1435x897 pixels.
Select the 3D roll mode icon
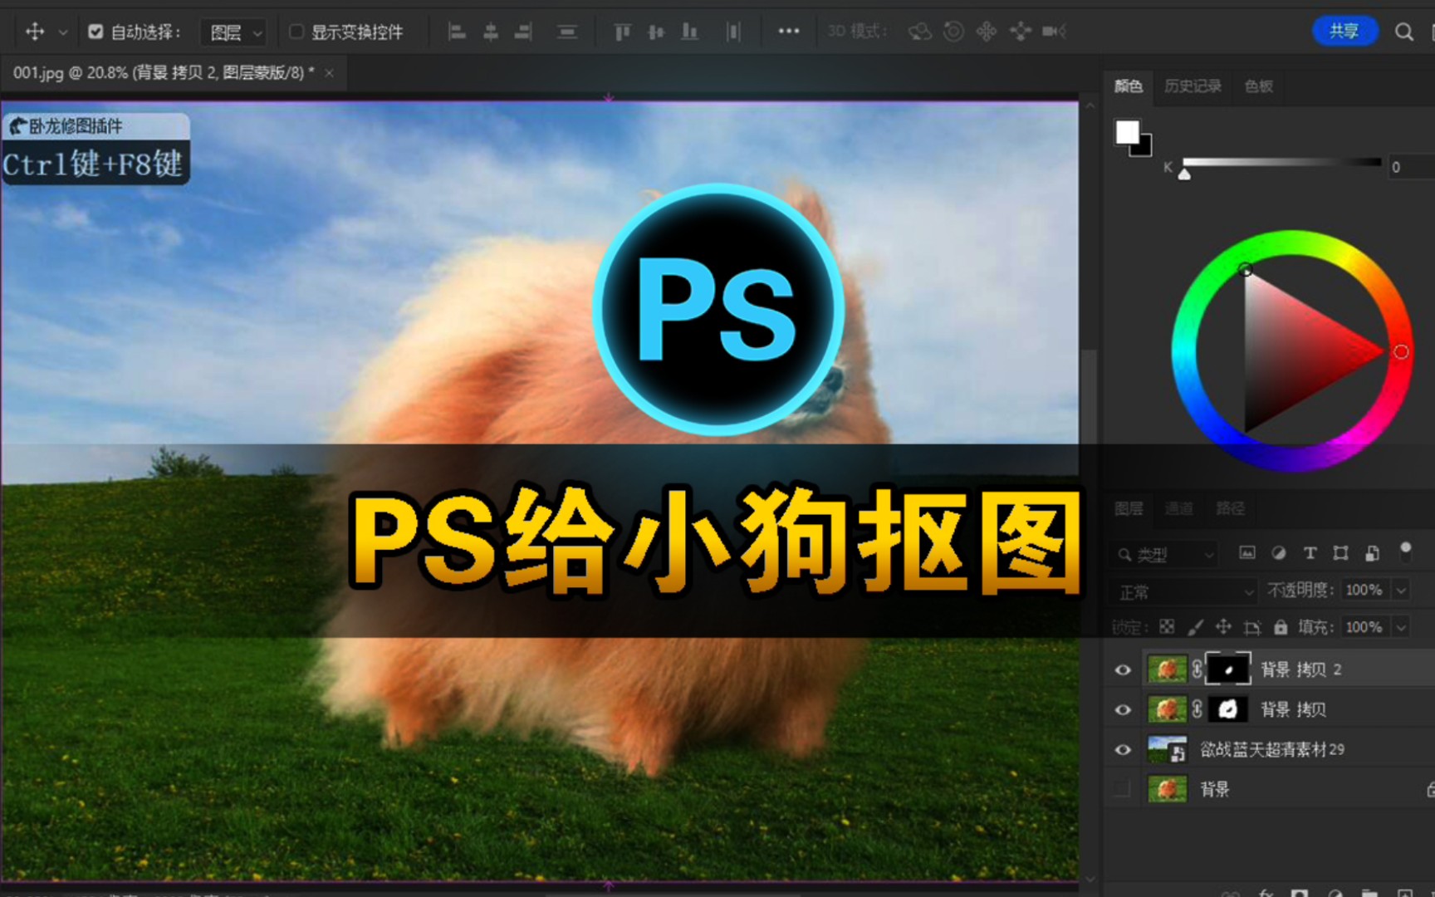[x=954, y=32]
